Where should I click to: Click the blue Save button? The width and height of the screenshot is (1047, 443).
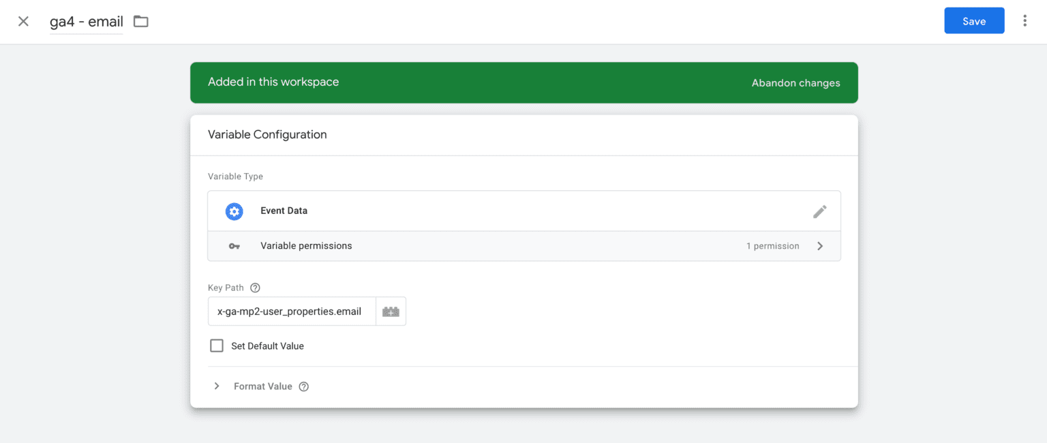pos(974,21)
